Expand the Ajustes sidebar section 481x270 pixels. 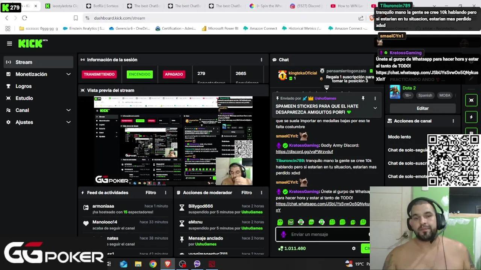click(x=38, y=122)
